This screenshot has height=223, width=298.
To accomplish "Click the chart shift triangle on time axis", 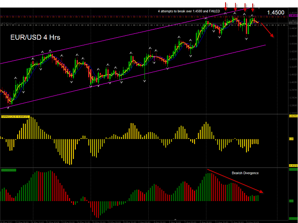I will coord(175,220).
